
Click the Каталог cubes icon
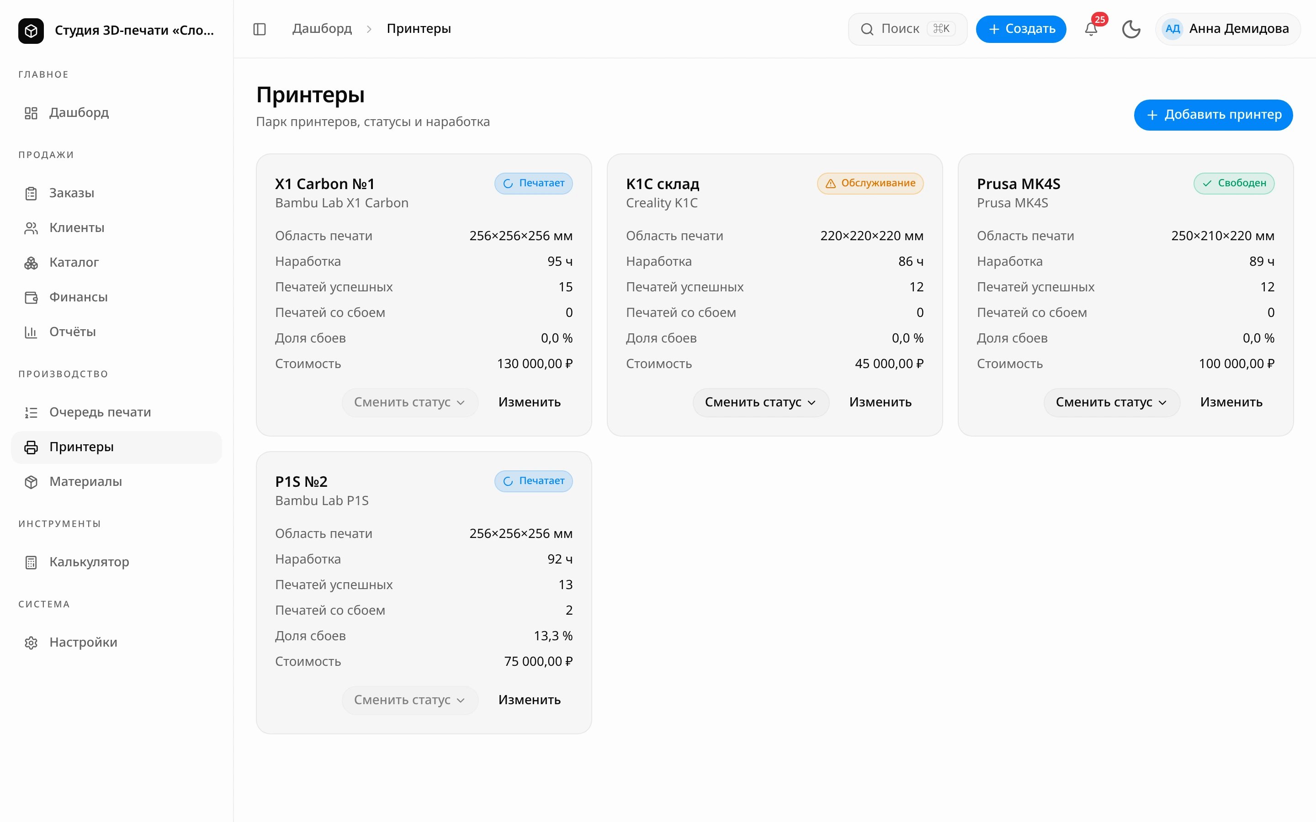31,263
